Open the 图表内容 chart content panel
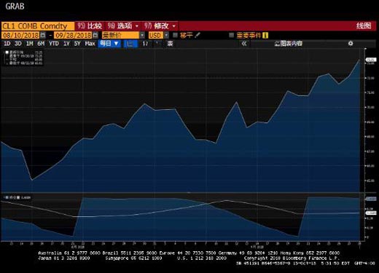This screenshot has width=379, height=273. [289, 44]
